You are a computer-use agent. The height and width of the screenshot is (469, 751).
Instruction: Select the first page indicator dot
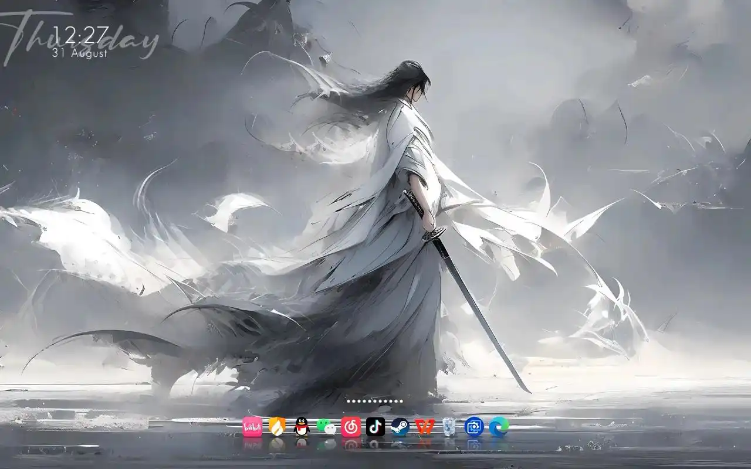(x=349, y=402)
